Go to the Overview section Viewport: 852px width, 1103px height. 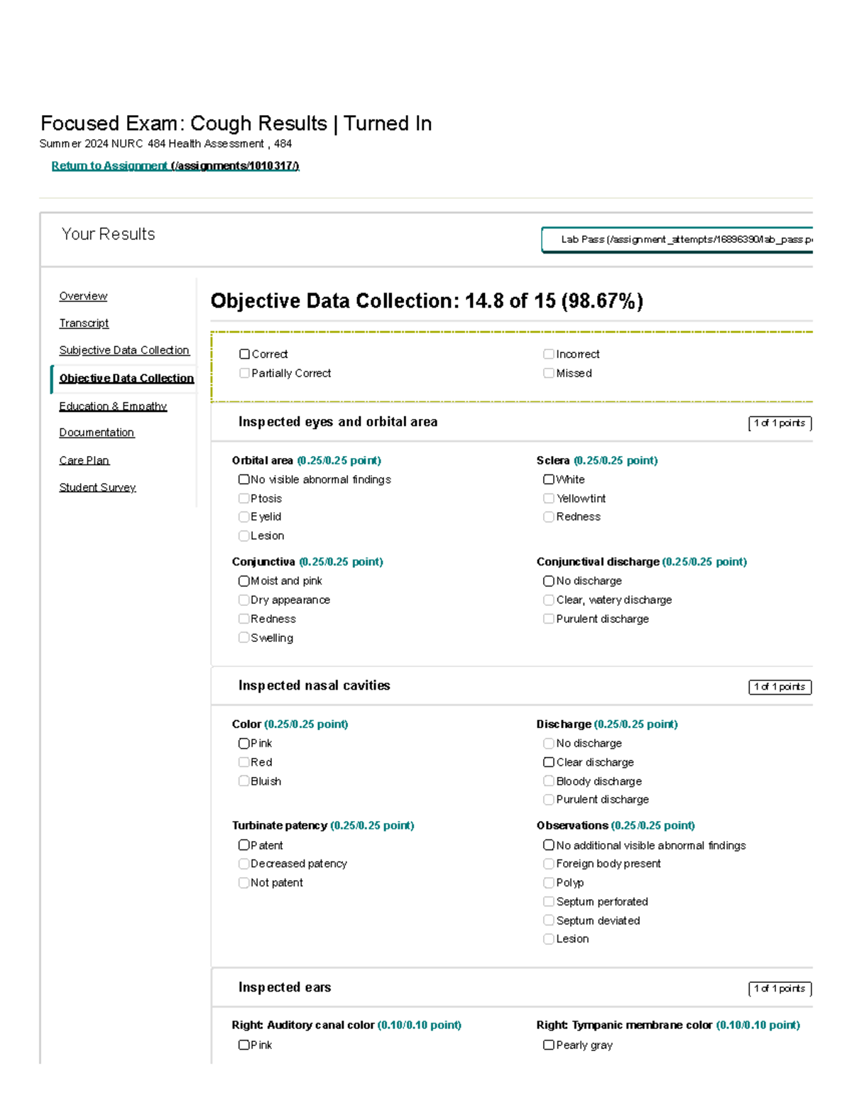point(83,296)
